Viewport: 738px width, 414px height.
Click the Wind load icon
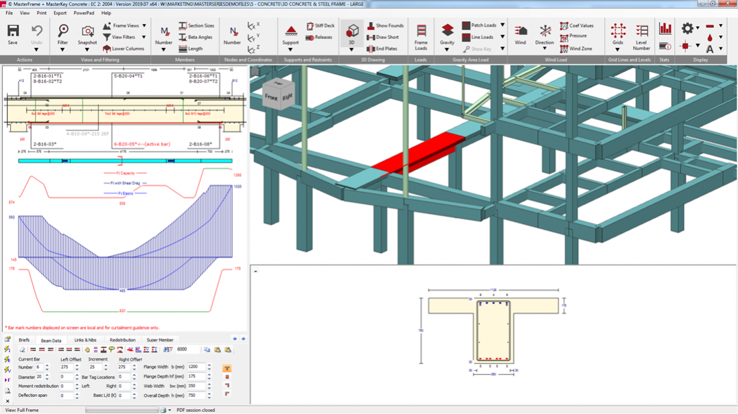pyautogui.click(x=520, y=31)
